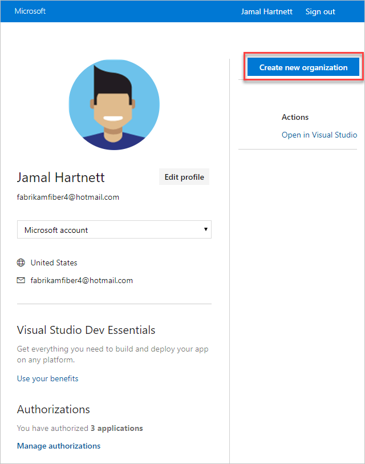The image size is (365, 464).
Task: Click the Microsoft logo in header
Action: pyautogui.click(x=30, y=11)
